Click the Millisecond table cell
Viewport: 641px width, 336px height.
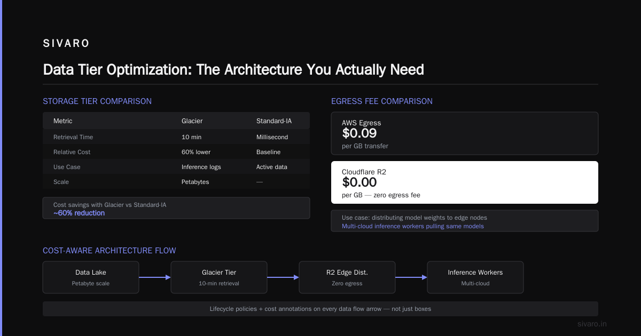click(272, 137)
